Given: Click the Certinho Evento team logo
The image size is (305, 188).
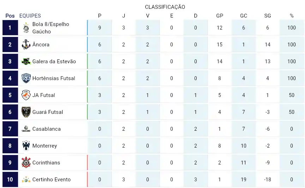Looking at the screenshot, I should click(26, 180).
